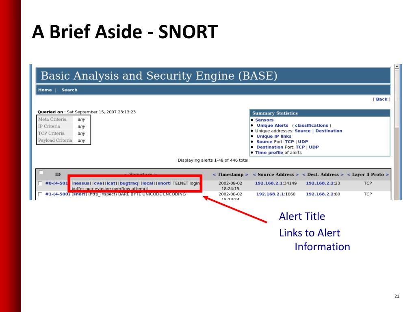Select the TCP protocol cell of the TELNET alert
Screen dimensions: 416x312
368,183
